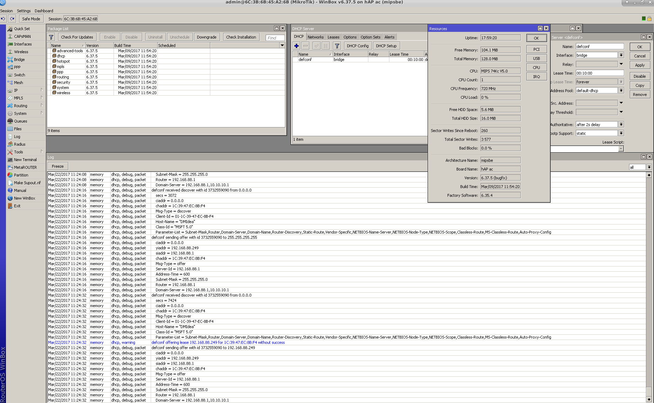Open the Interface dropdown showing bridge

point(621,55)
